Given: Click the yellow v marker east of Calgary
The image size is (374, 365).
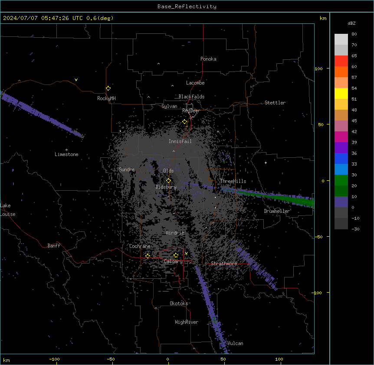Looking at the screenshot, I should click(x=186, y=253).
